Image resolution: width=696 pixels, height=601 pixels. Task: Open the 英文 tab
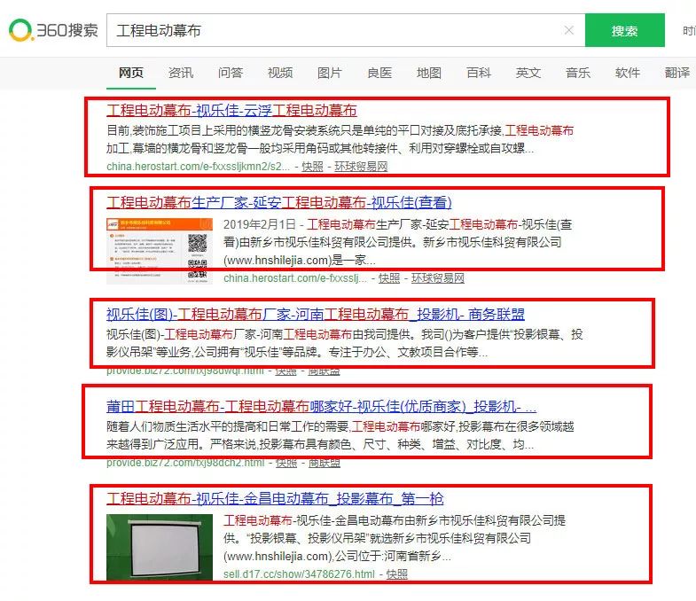(528, 73)
